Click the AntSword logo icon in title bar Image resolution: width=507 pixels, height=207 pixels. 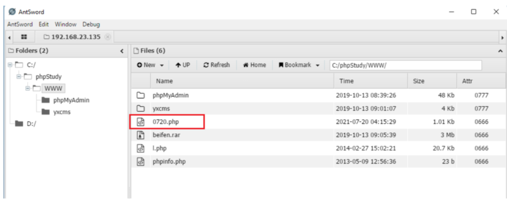coord(12,12)
